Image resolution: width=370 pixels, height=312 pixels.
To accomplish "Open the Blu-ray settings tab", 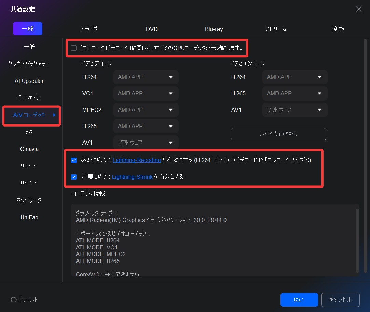I will [x=214, y=29].
